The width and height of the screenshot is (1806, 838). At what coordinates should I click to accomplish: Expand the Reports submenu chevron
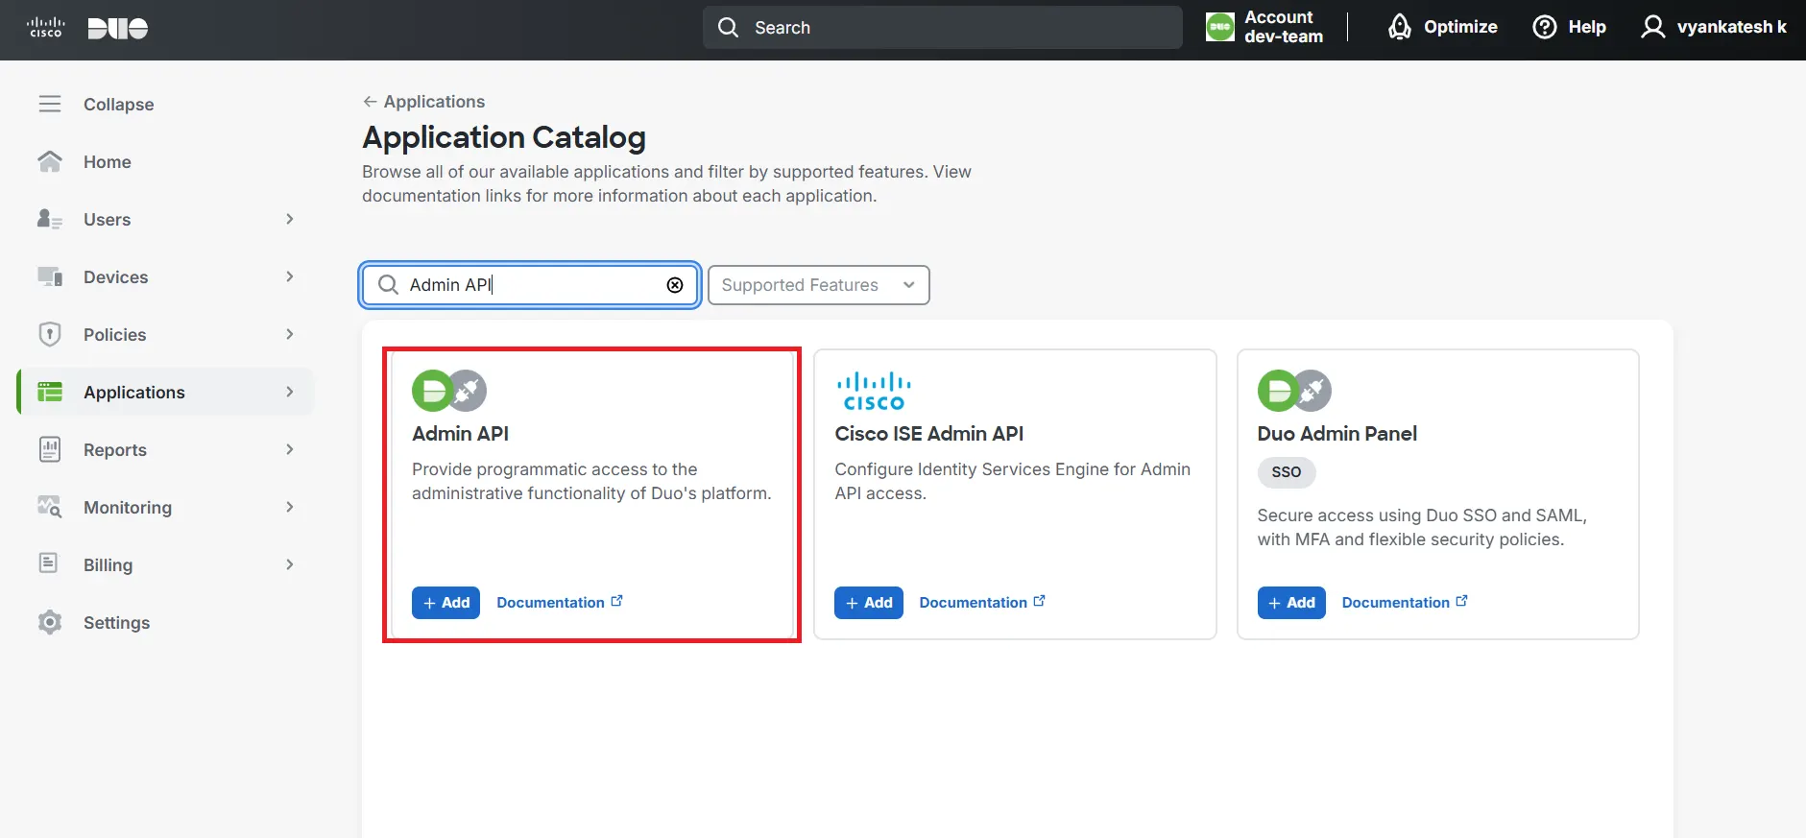pos(290,449)
